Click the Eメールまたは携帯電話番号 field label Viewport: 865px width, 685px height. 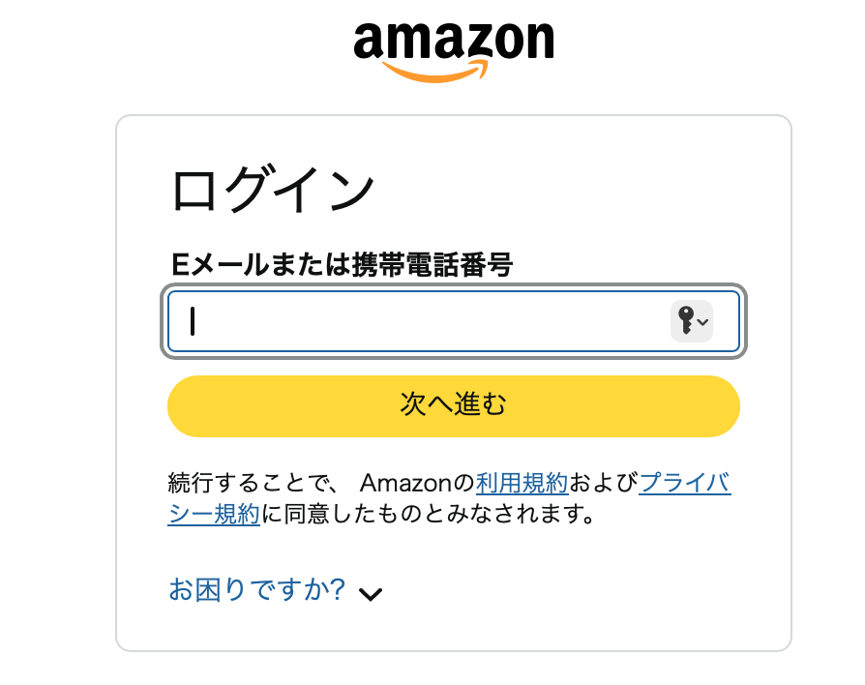pyautogui.click(x=341, y=263)
